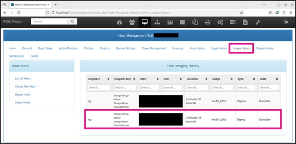Open the browser extensions icon

pos(284,13)
